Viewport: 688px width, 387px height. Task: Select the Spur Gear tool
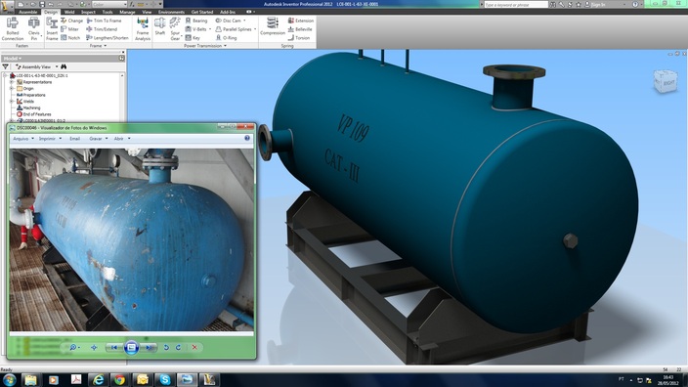click(x=175, y=29)
